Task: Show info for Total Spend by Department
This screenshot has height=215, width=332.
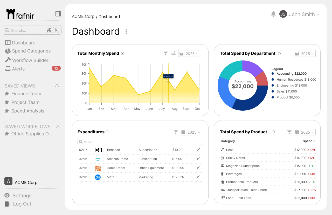Action: tap(279, 54)
